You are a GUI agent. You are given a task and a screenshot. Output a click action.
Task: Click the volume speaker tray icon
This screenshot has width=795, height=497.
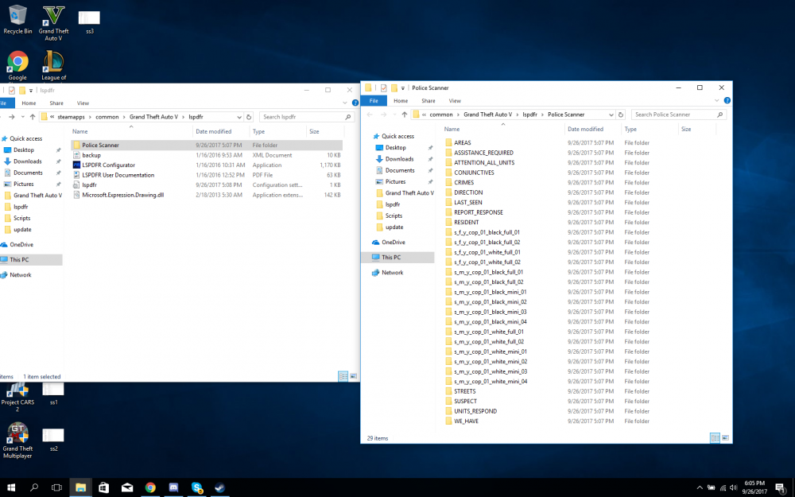click(x=734, y=488)
